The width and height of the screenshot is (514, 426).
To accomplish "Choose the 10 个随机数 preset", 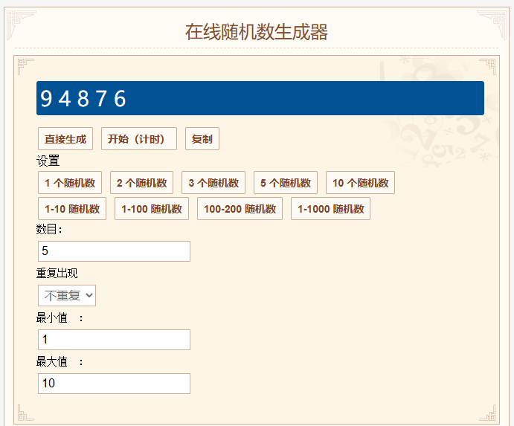I will (360, 183).
